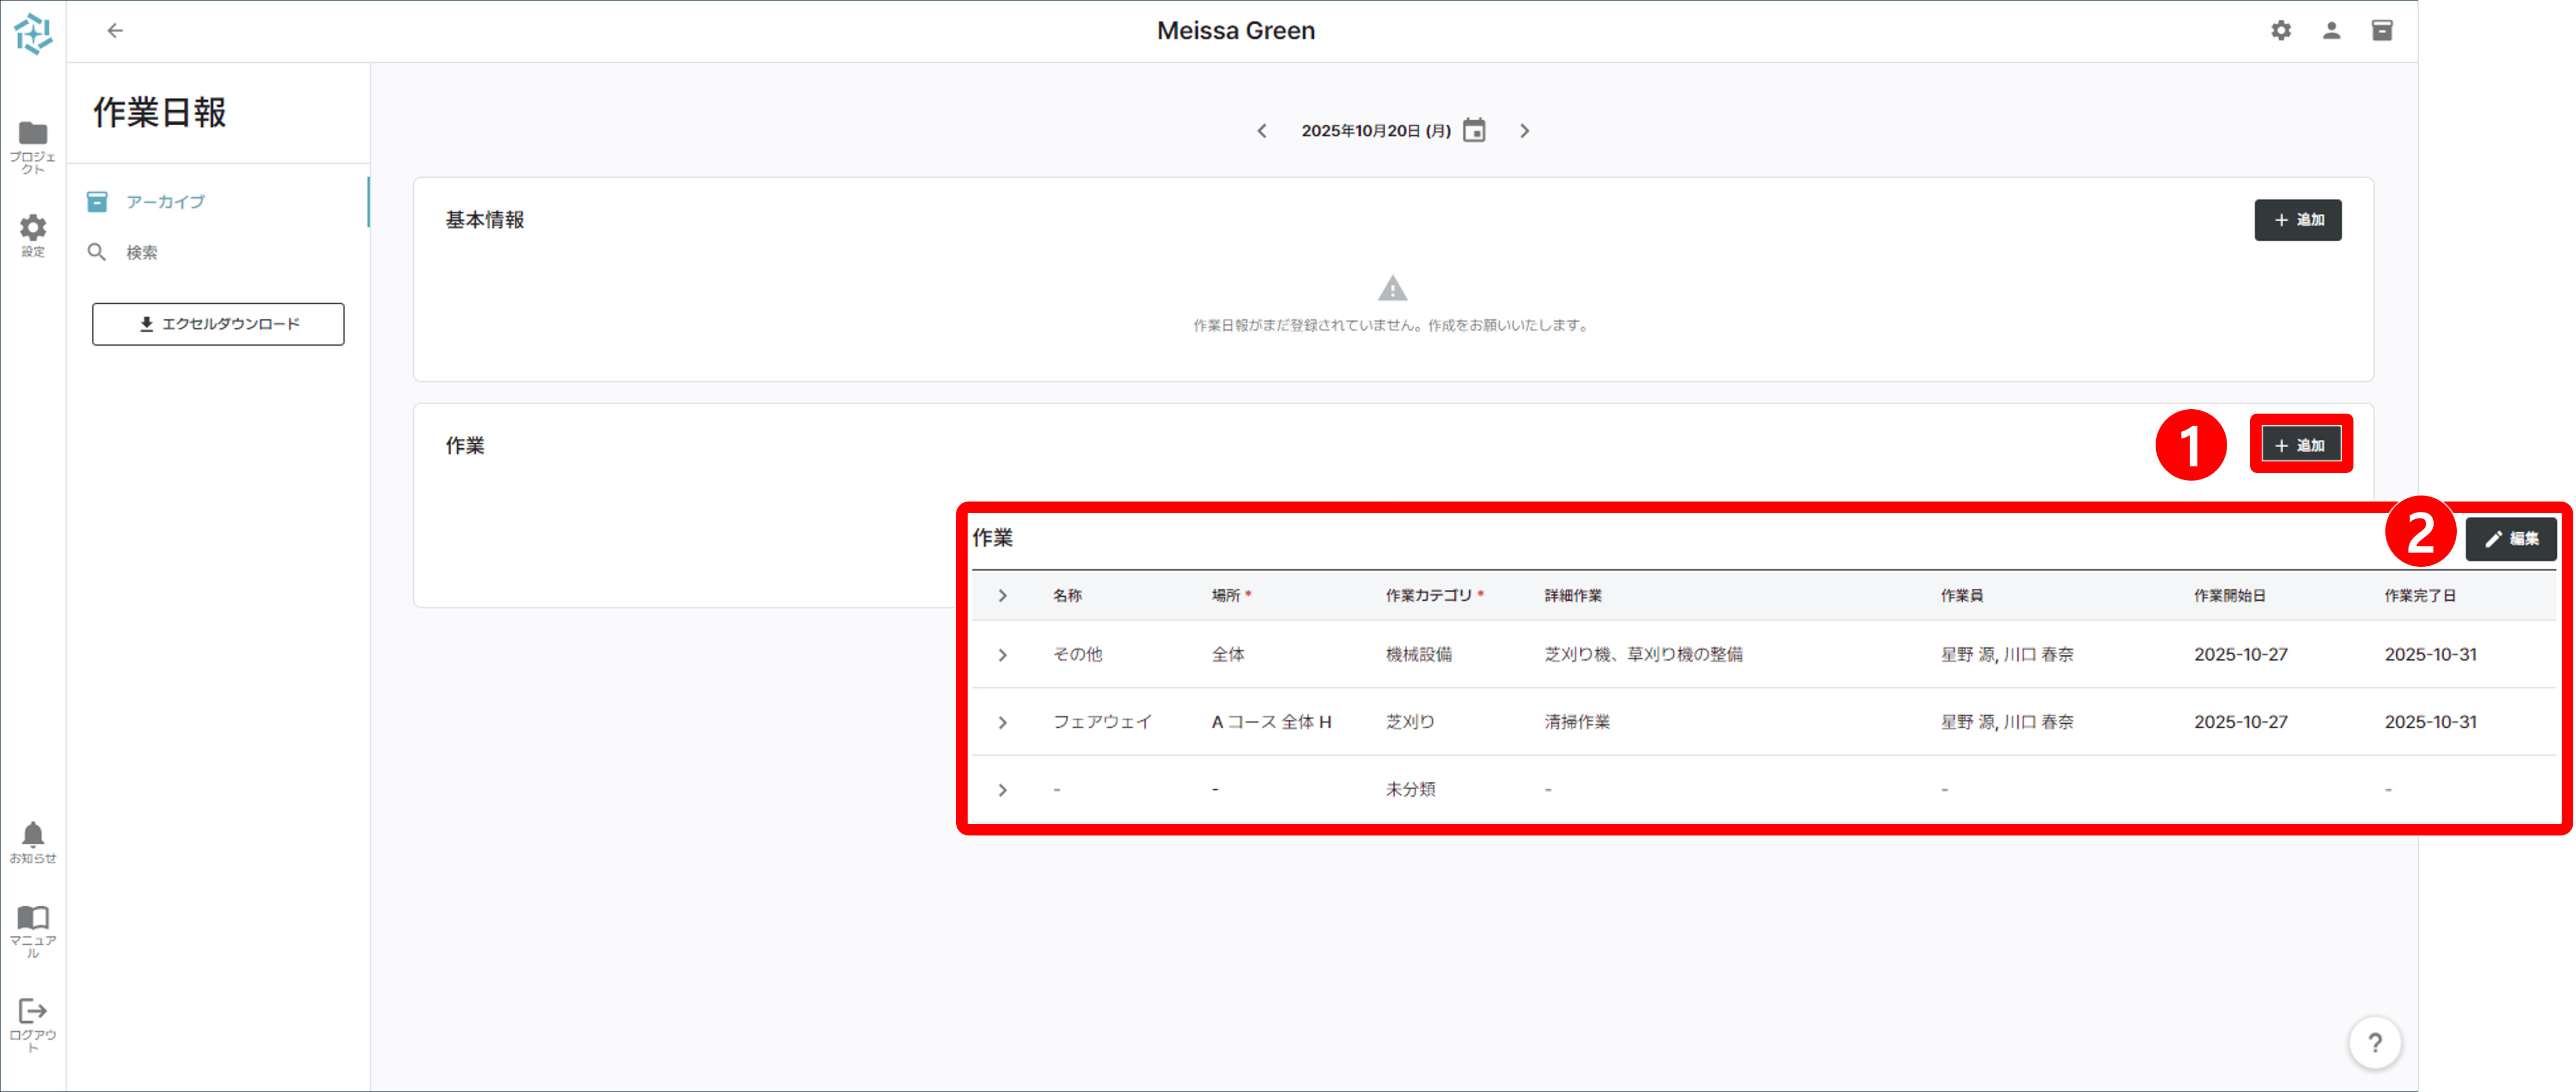
Task: Go to next day chevron
Action: (x=1524, y=131)
